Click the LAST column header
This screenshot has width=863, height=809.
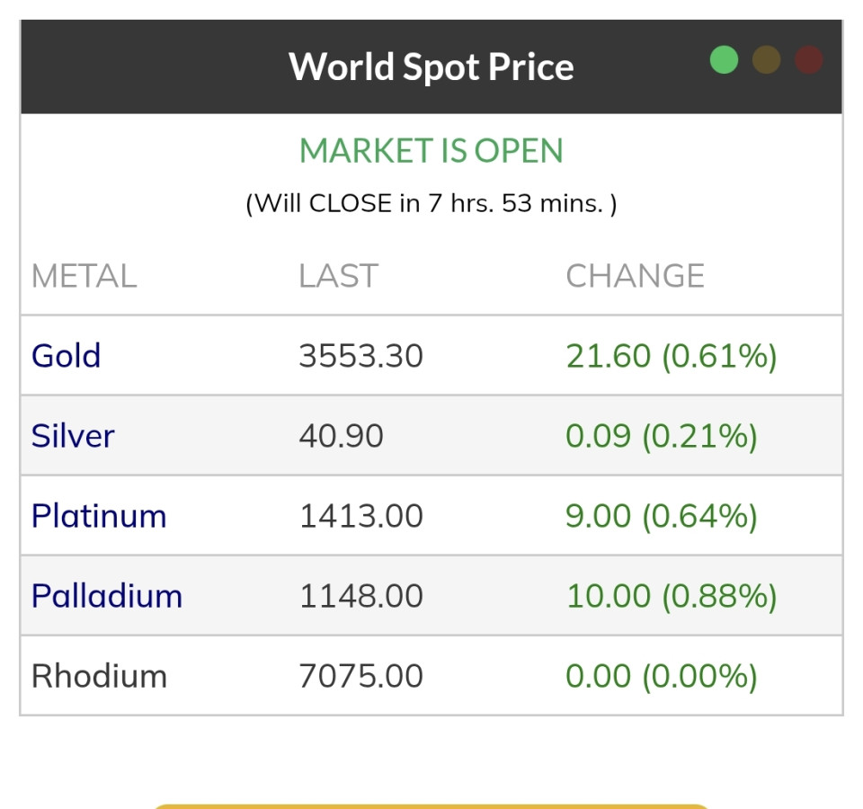coord(338,276)
